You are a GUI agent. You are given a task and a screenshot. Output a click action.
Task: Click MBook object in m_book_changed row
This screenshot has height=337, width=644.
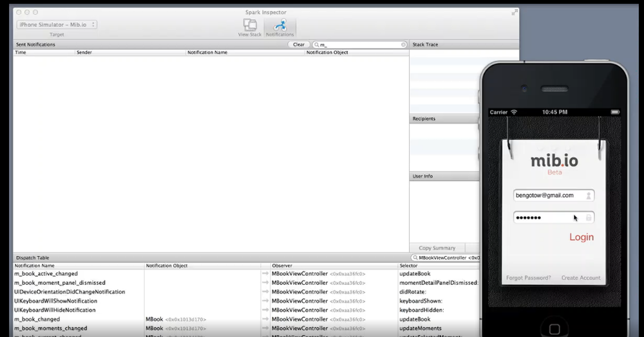(176, 319)
